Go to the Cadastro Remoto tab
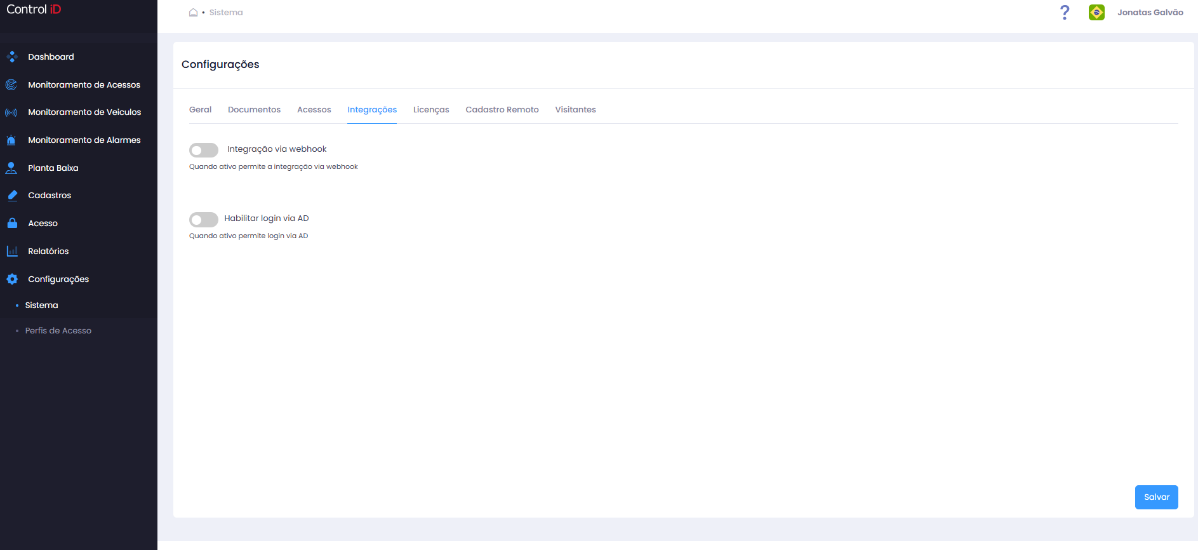This screenshot has width=1198, height=550. click(502, 109)
